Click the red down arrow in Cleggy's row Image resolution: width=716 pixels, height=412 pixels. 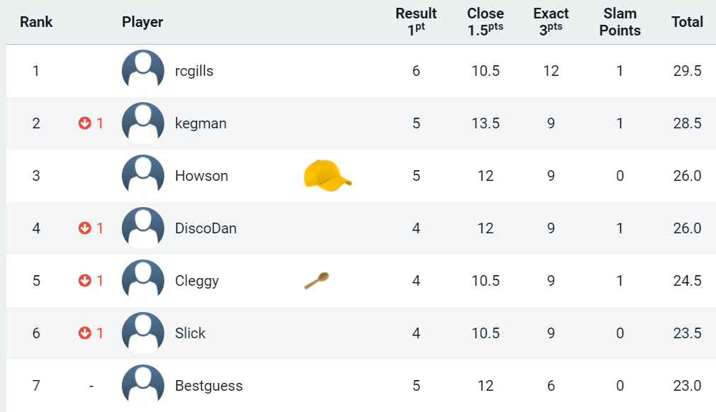(x=84, y=281)
